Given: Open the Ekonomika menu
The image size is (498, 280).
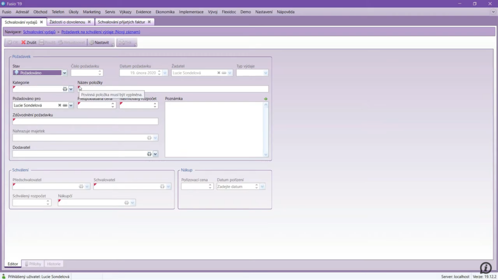Looking at the screenshot, I should click(165, 12).
